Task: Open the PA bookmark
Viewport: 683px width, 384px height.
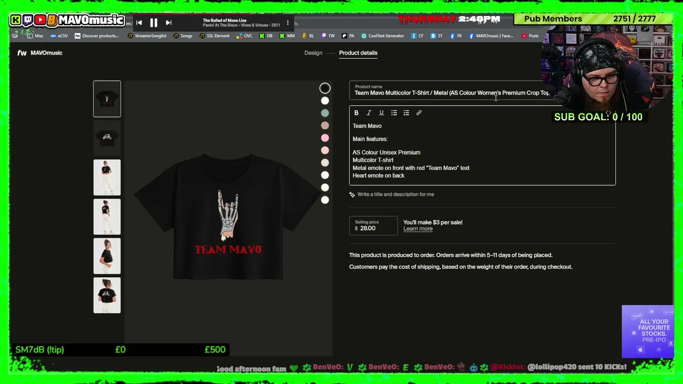Action: (x=348, y=36)
